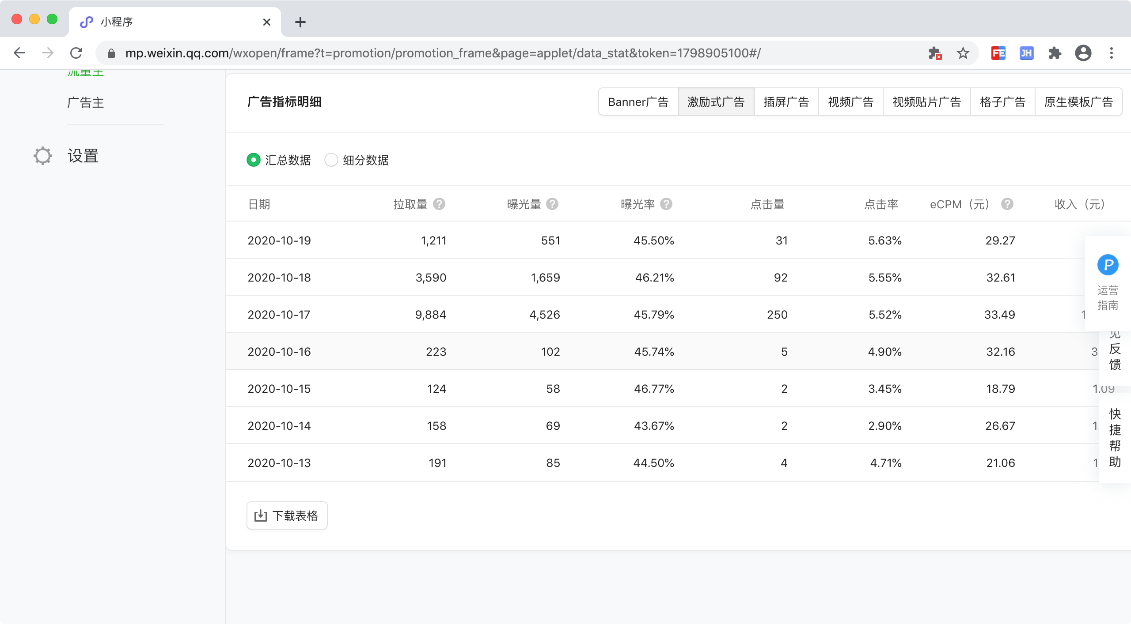Viewport: 1131px width, 624px height.
Task: Switch to 视频贴片广告 tab
Action: tap(926, 102)
